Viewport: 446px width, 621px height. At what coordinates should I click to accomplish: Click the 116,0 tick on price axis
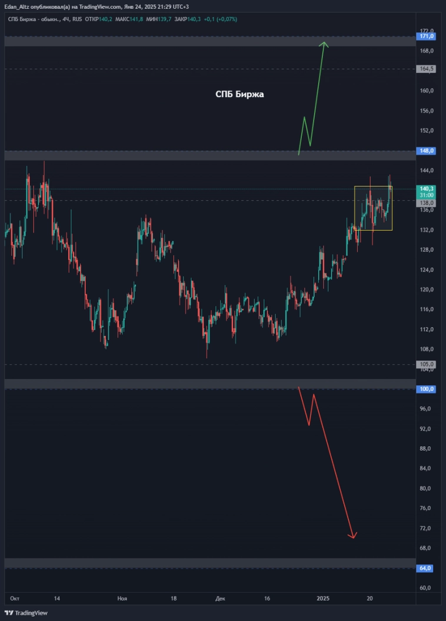(x=427, y=309)
